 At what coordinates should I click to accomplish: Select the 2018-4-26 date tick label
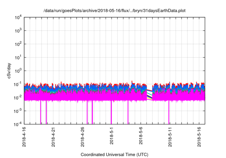click(82, 137)
